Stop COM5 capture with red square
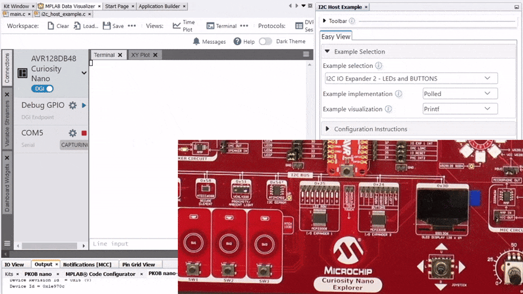Viewport: 523px width, 294px height. pos(84,133)
